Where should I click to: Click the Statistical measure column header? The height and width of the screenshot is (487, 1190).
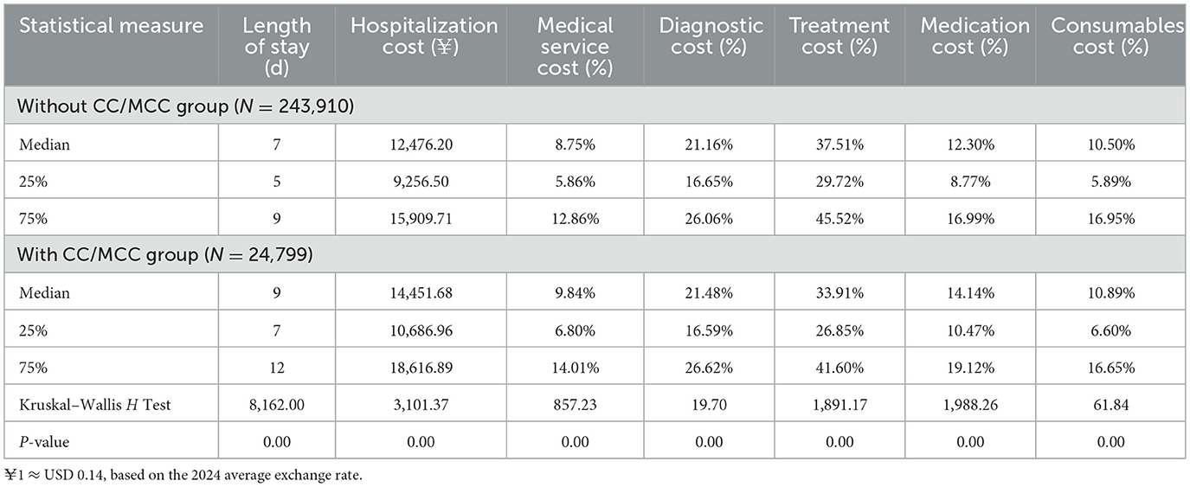coord(111,26)
